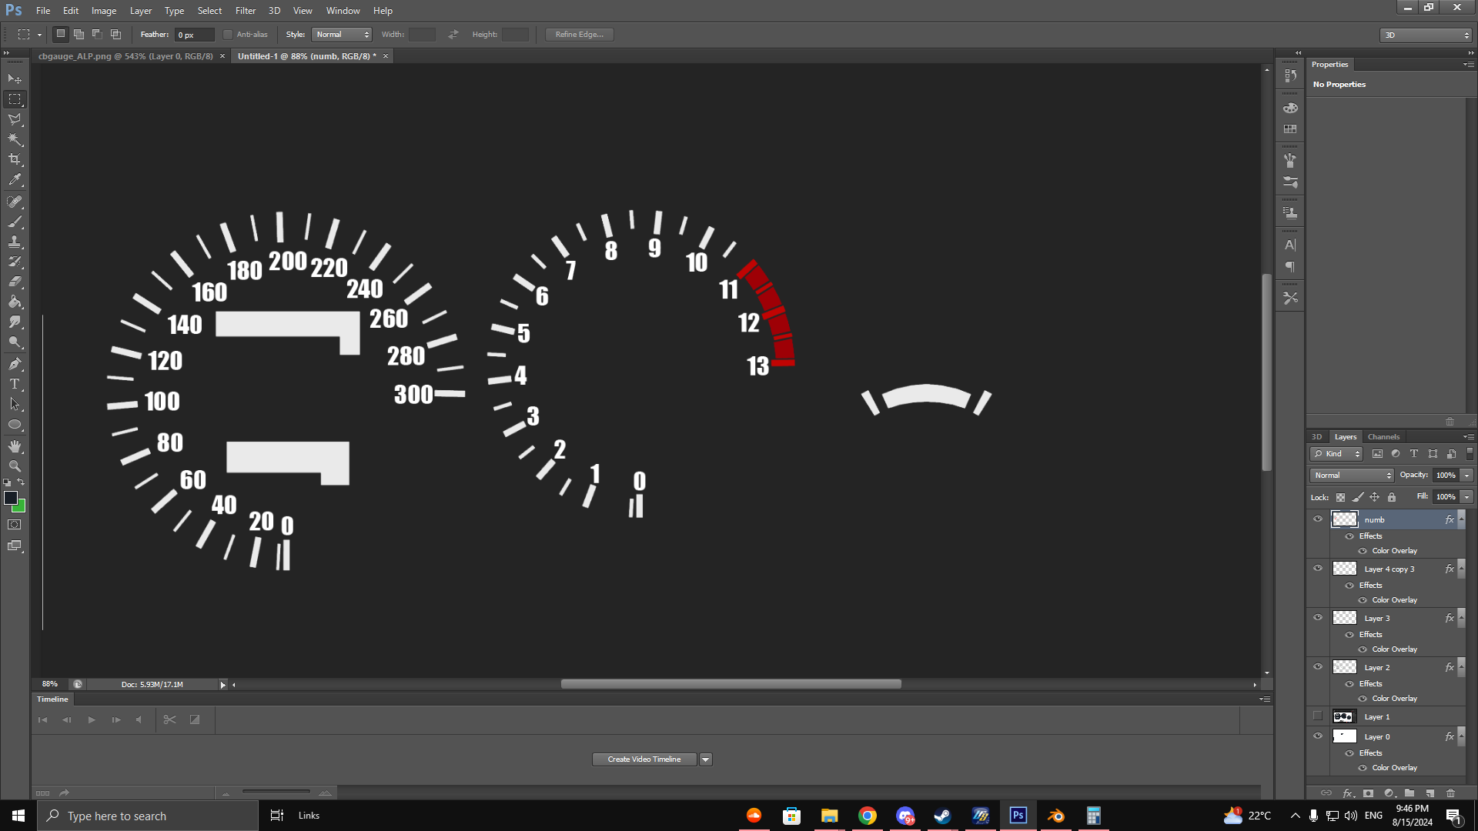The image size is (1478, 831).
Task: Click the Feather input field
Action: [194, 35]
